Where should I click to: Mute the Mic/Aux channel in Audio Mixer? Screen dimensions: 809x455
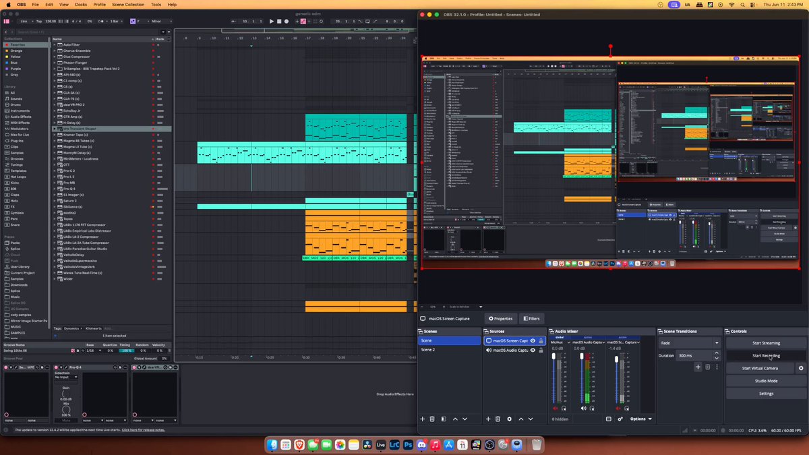coord(556,408)
